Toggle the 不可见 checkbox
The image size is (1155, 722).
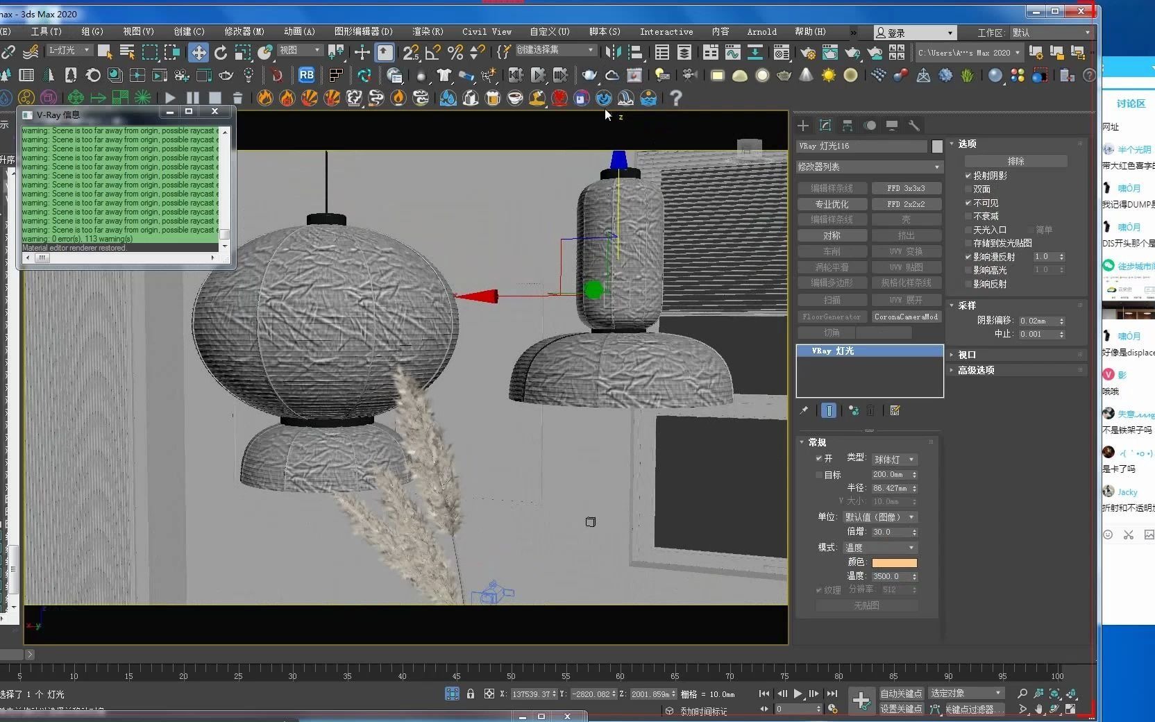968,203
